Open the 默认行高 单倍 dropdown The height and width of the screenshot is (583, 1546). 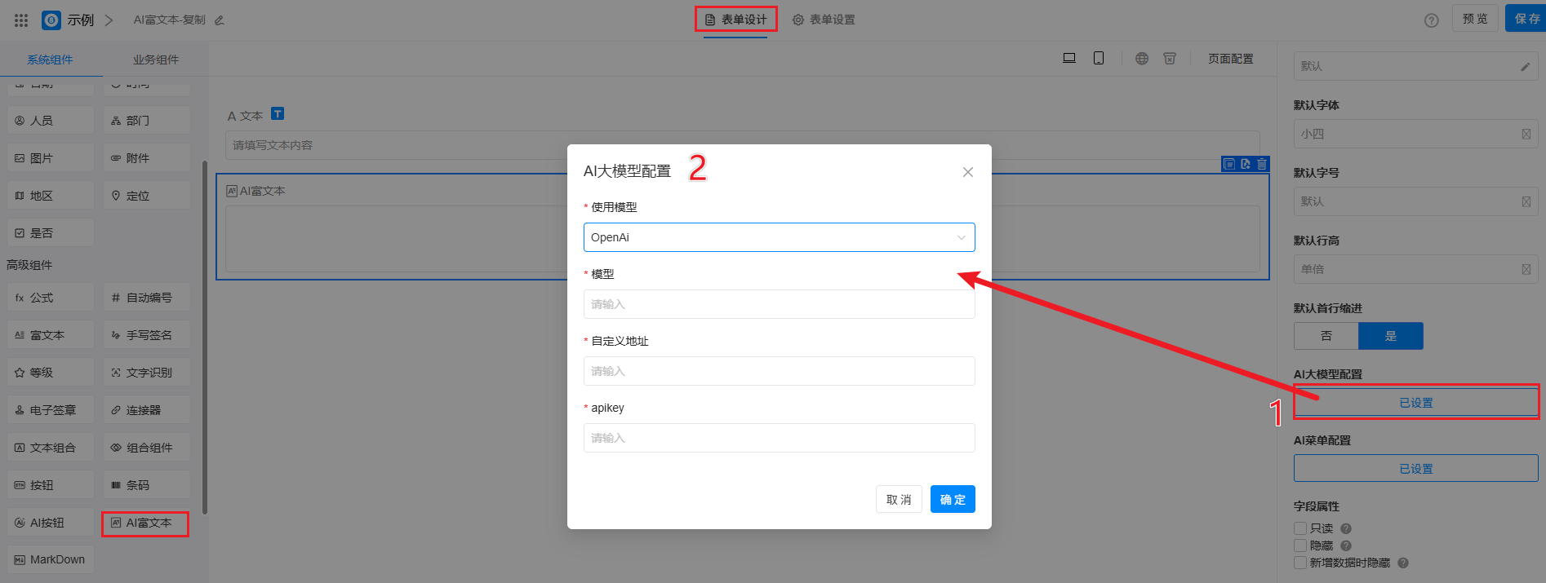click(1415, 269)
